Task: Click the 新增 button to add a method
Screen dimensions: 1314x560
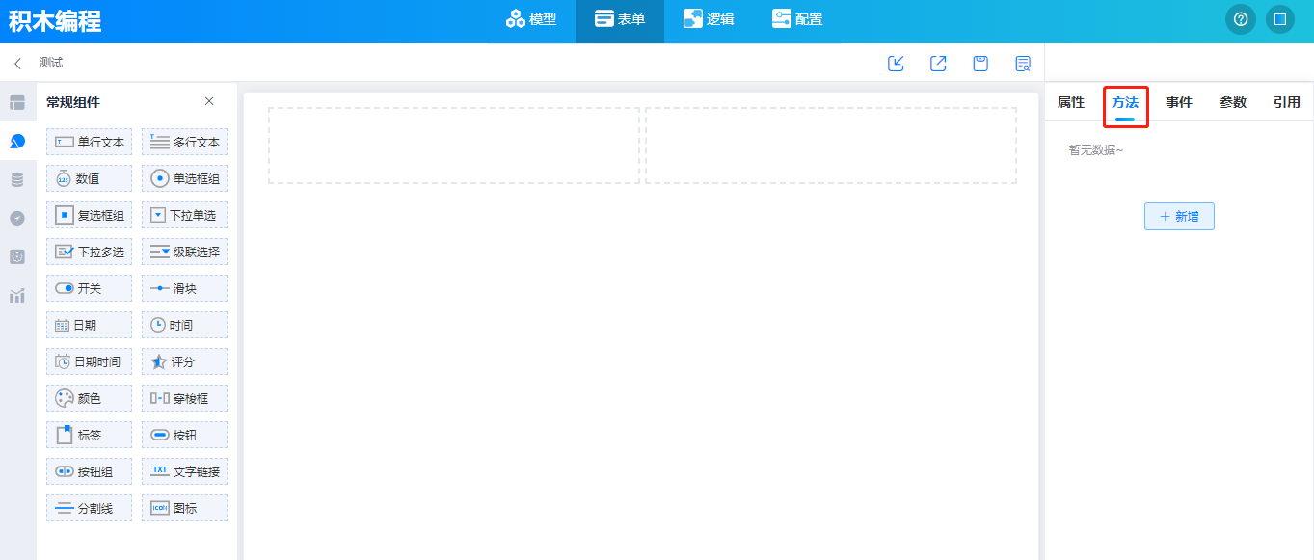Action: [x=1179, y=217]
